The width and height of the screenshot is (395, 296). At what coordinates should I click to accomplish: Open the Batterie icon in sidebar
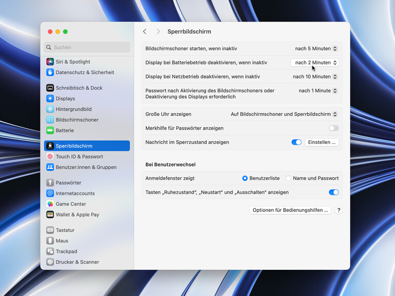click(50, 130)
